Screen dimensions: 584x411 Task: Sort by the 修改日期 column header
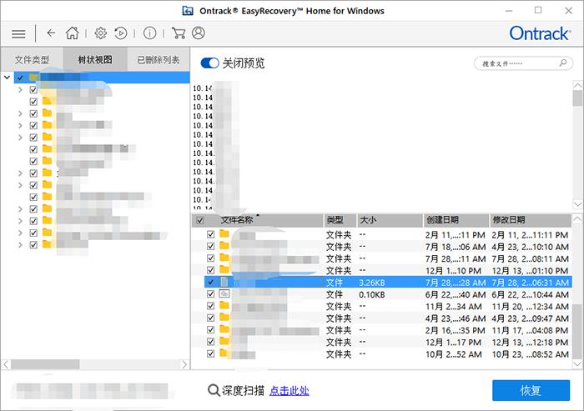[x=530, y=220]
